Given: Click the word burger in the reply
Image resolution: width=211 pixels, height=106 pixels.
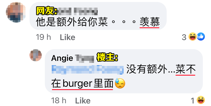Looking at the screenshot, I should 77,83.
